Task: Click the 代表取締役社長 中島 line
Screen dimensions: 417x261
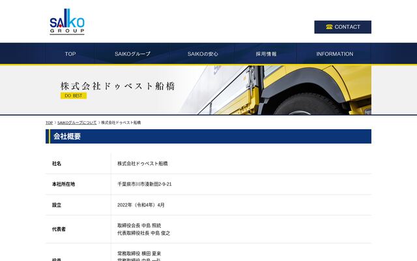Action: click(x=143, y=233)
